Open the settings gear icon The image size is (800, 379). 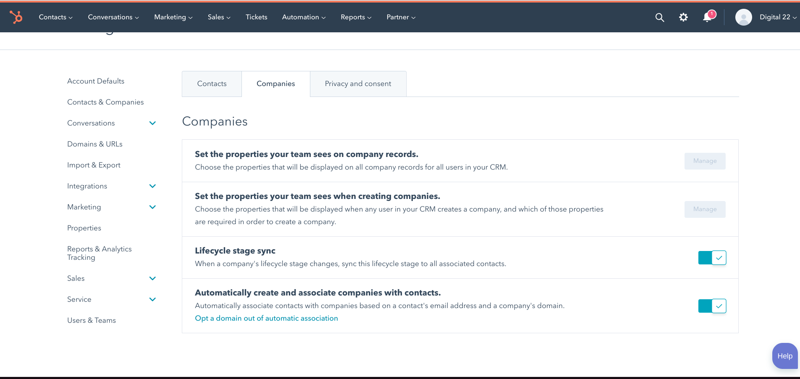(683, 17)
